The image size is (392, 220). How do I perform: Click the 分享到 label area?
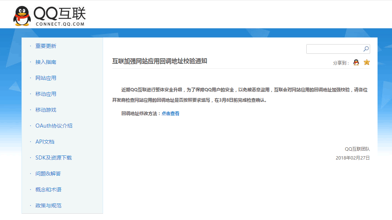[x=340, y=63]
